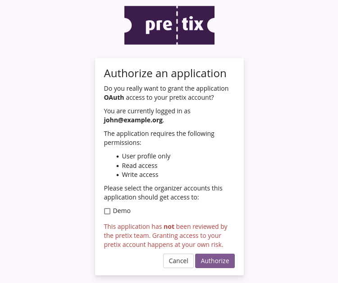This screenshot has width=338, height=283.
Task: Click the "Do you really want to grant" question
Action: 166,88
